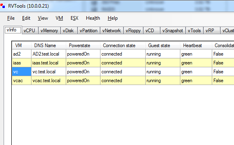Click connected cell in the vcac row
234x145 pixels.
(123, 81)
